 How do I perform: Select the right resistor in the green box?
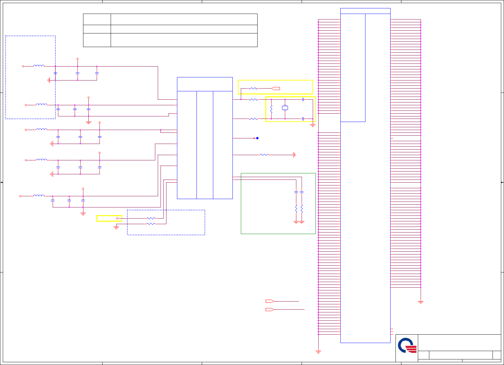302,209
